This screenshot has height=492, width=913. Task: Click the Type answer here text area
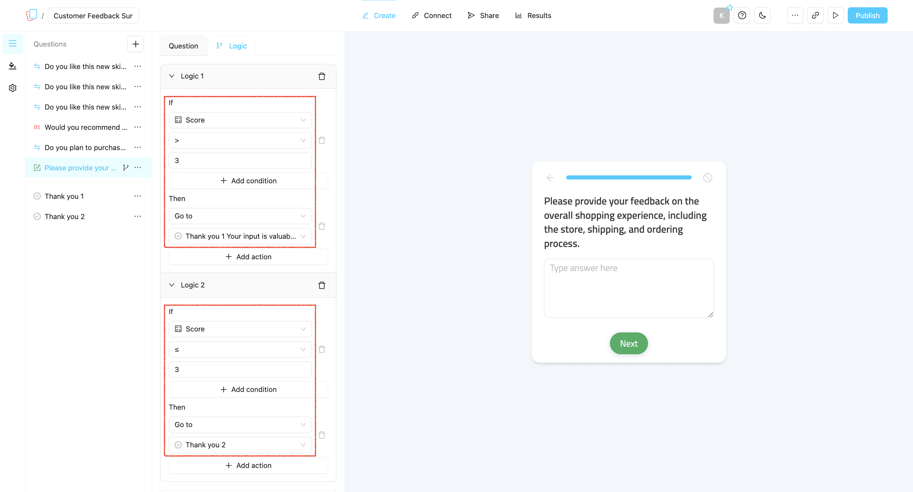[628, 288]
